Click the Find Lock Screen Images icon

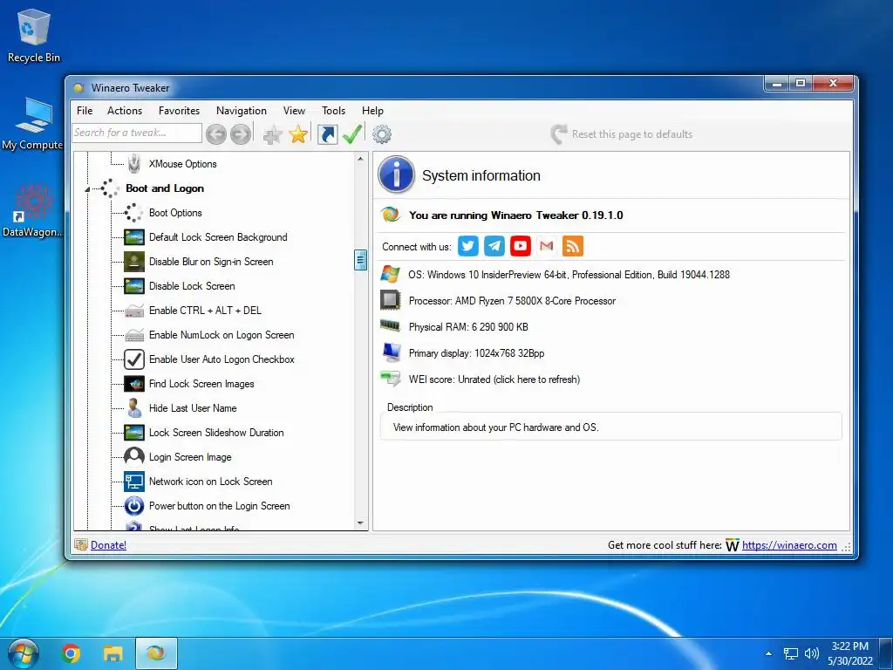pos(133,384)
